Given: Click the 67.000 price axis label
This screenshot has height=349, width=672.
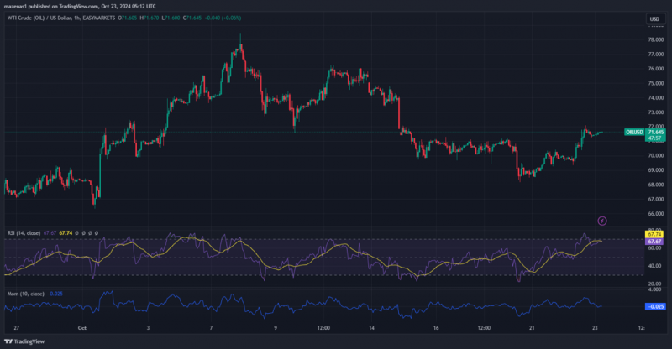Looking at the screenshot, I should (656, 199).
